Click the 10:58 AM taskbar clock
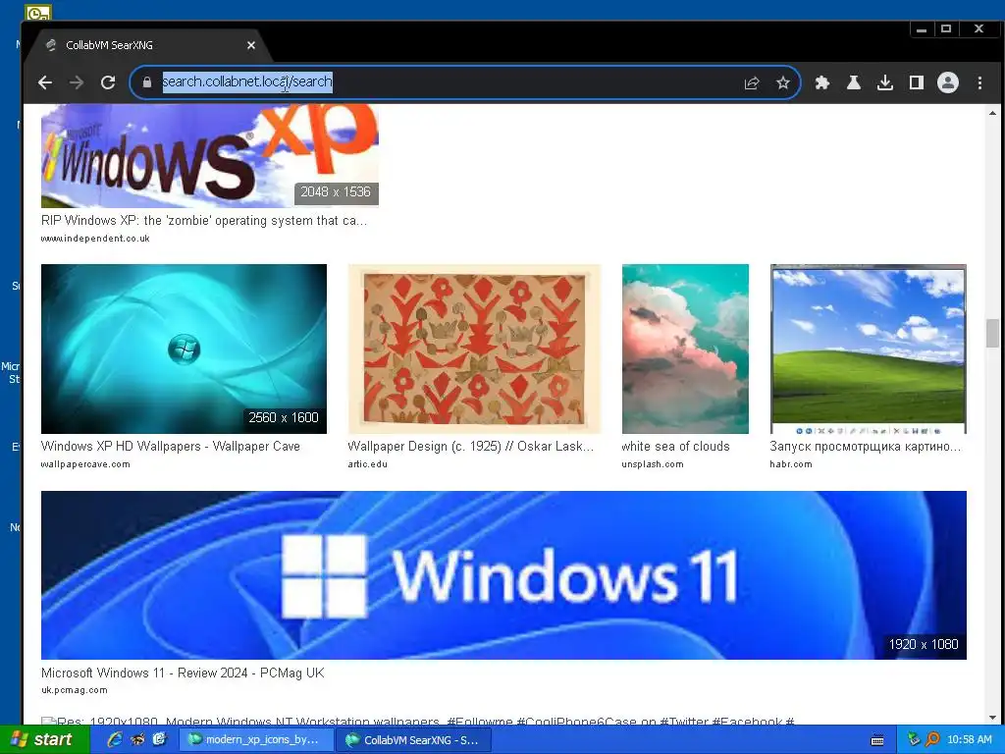The height and width of the screenshot is (754, 1005). (x=969, y=740)
